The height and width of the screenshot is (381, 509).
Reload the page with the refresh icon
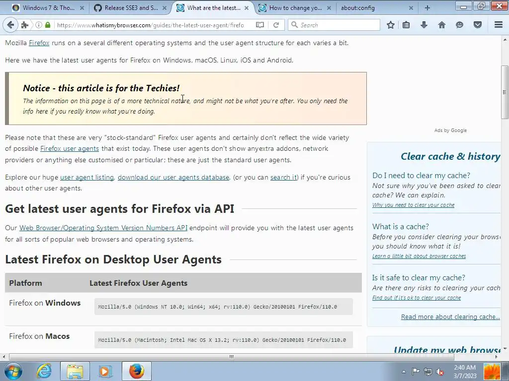coord(276,25)
